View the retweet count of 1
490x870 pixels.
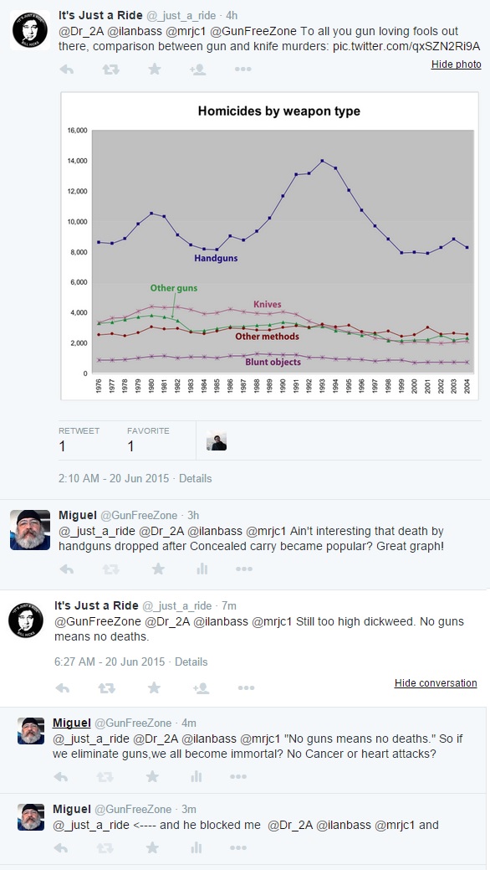[x=62, y=446]
